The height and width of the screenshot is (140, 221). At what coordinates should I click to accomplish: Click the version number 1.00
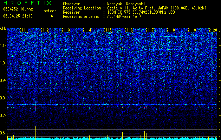(x=48, y=3)
